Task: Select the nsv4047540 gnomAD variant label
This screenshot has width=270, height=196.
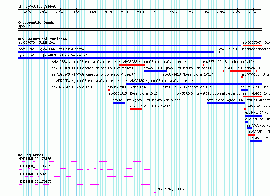Action: tap(52, 49)
